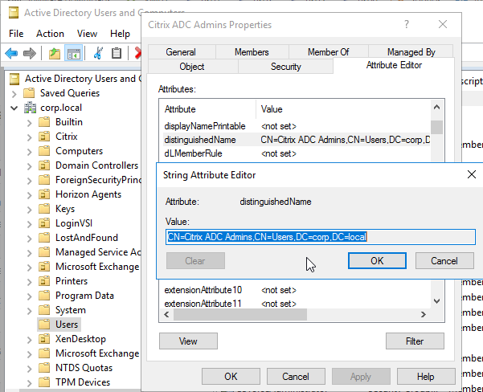Switch to the Security tab

[x=286, y=67]
